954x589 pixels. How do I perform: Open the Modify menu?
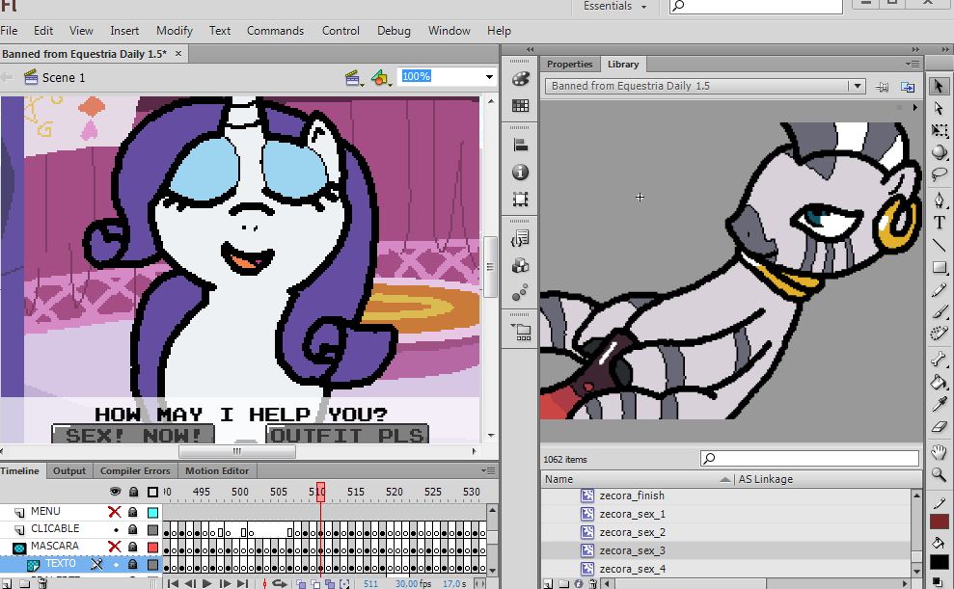click(175, 31)
